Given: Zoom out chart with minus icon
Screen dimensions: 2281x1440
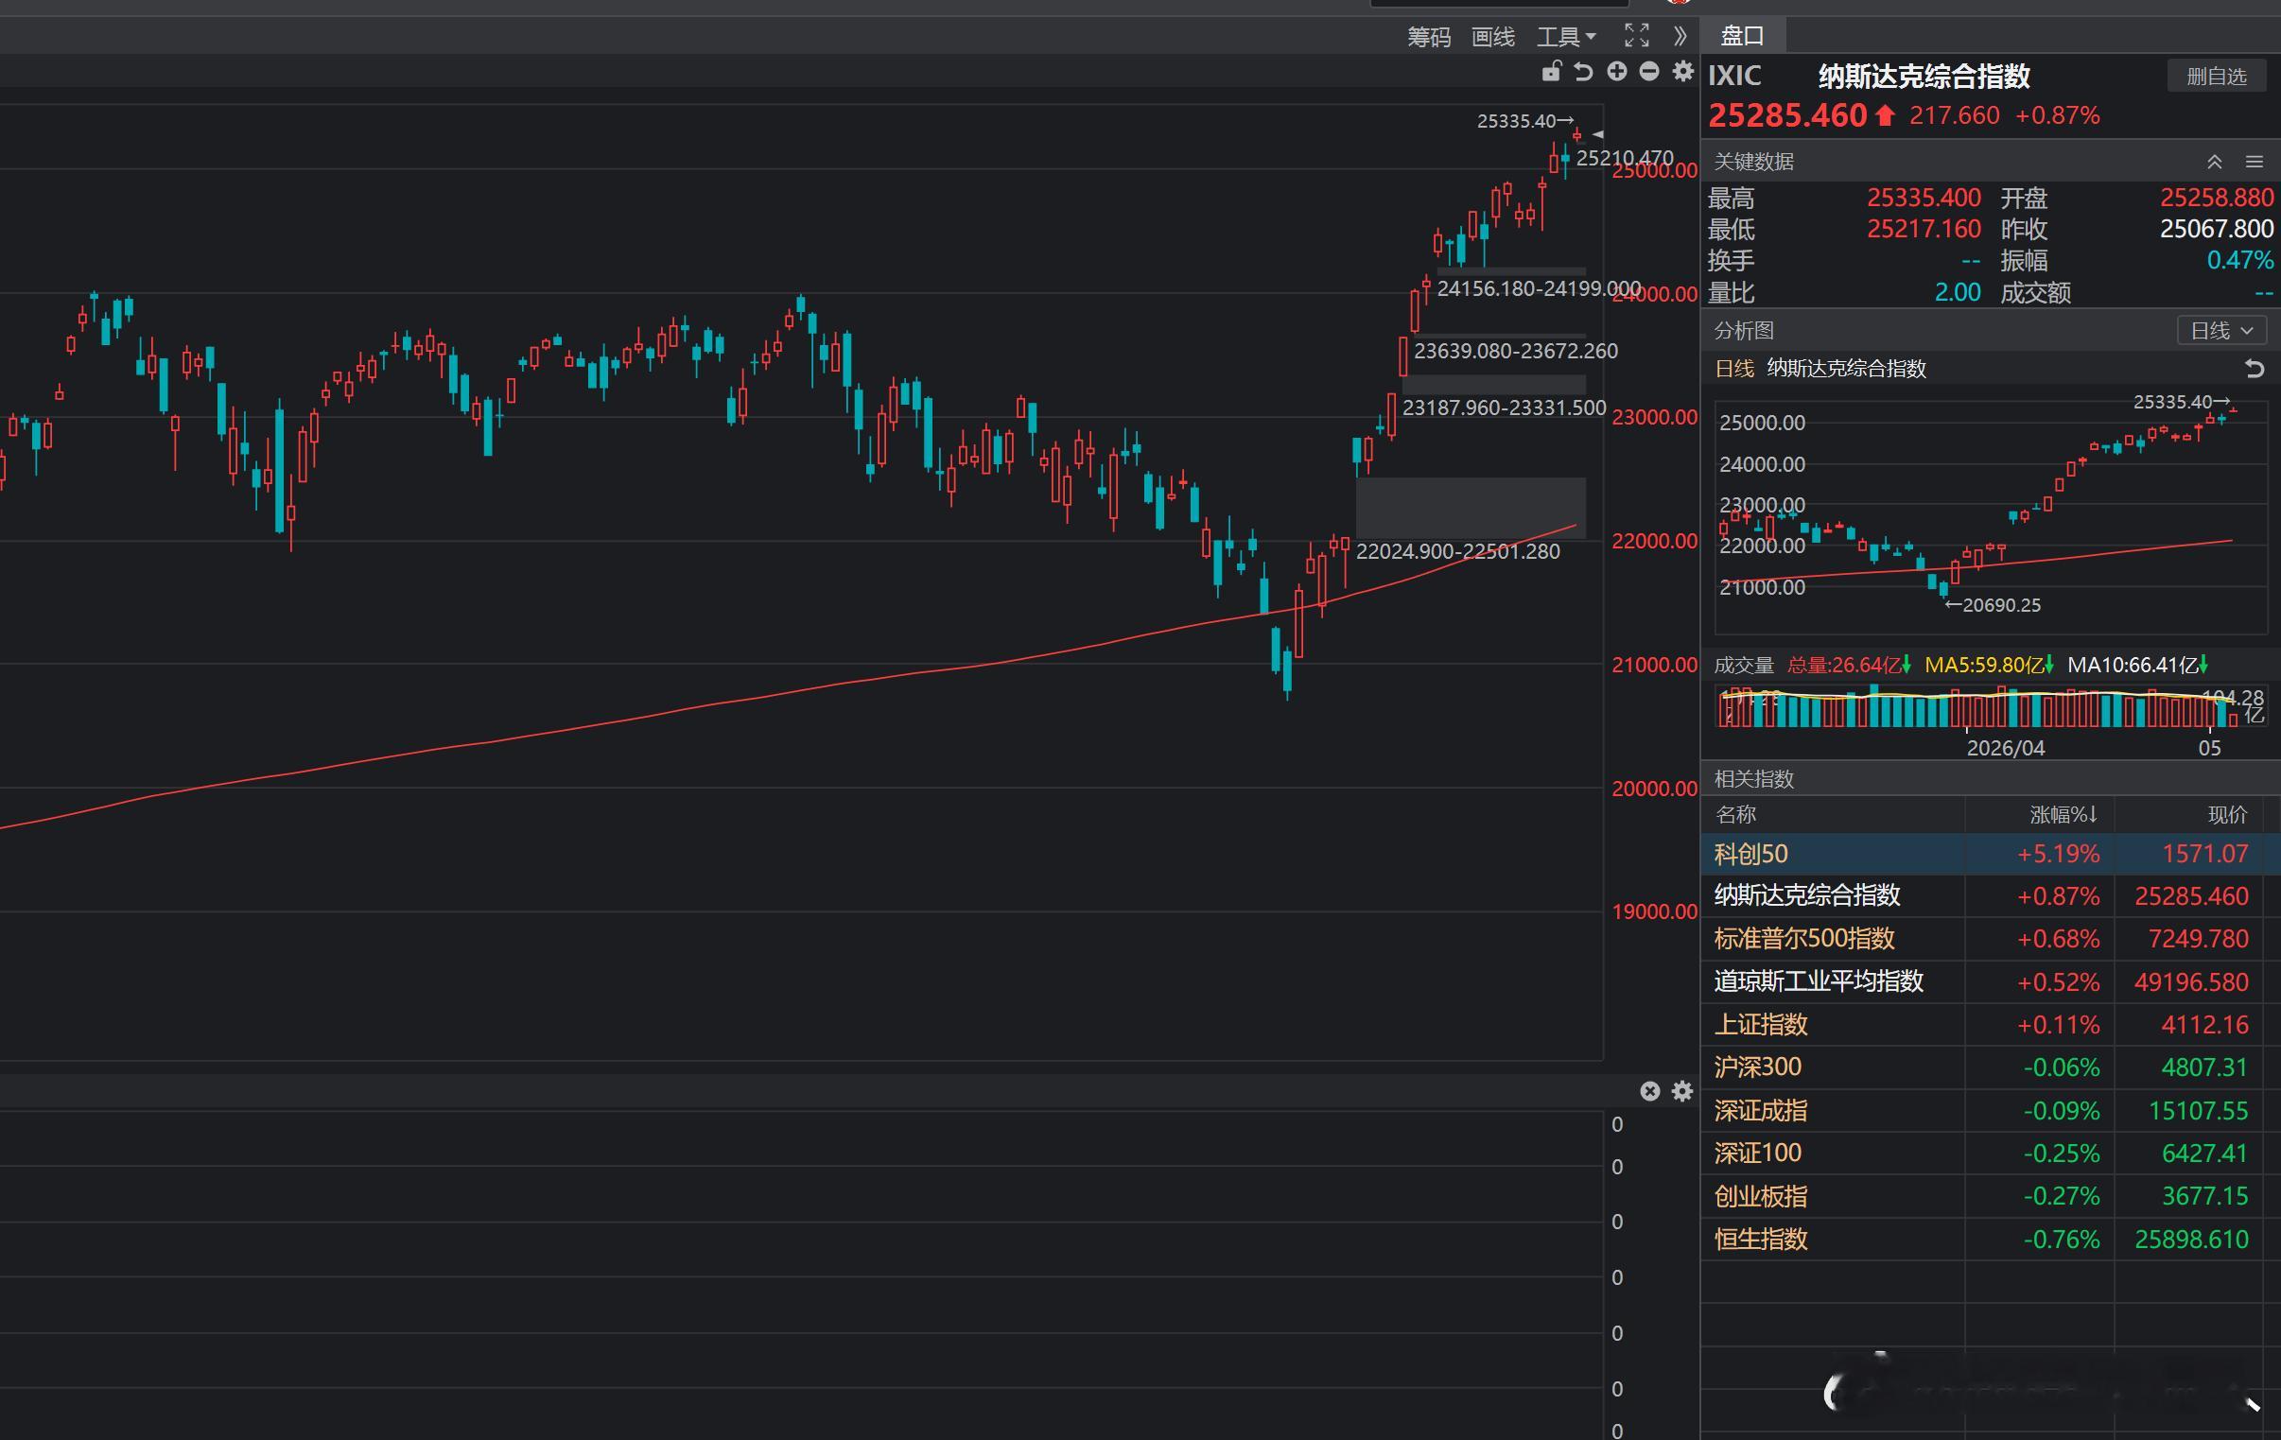Looking at the screenshot, I should [x=1649, y=71].
